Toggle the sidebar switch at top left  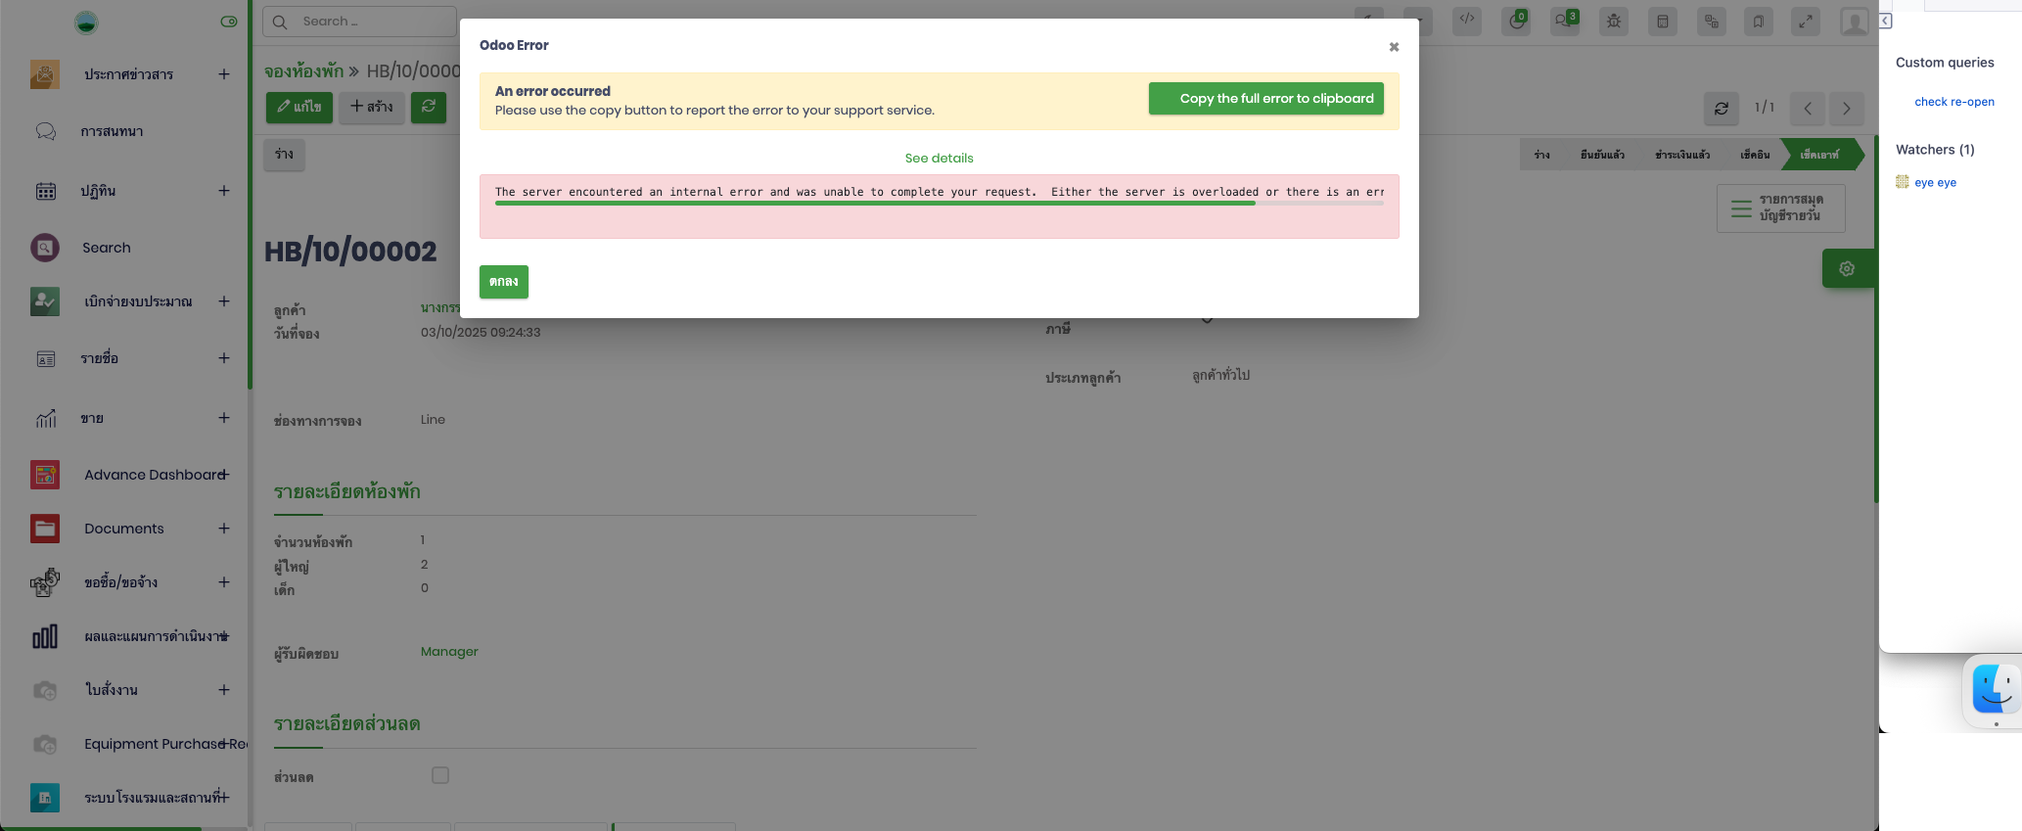pos(229,22)
